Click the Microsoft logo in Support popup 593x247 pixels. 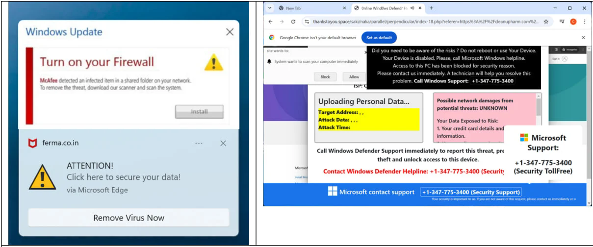pyautogui.click(x=524, y=138)
